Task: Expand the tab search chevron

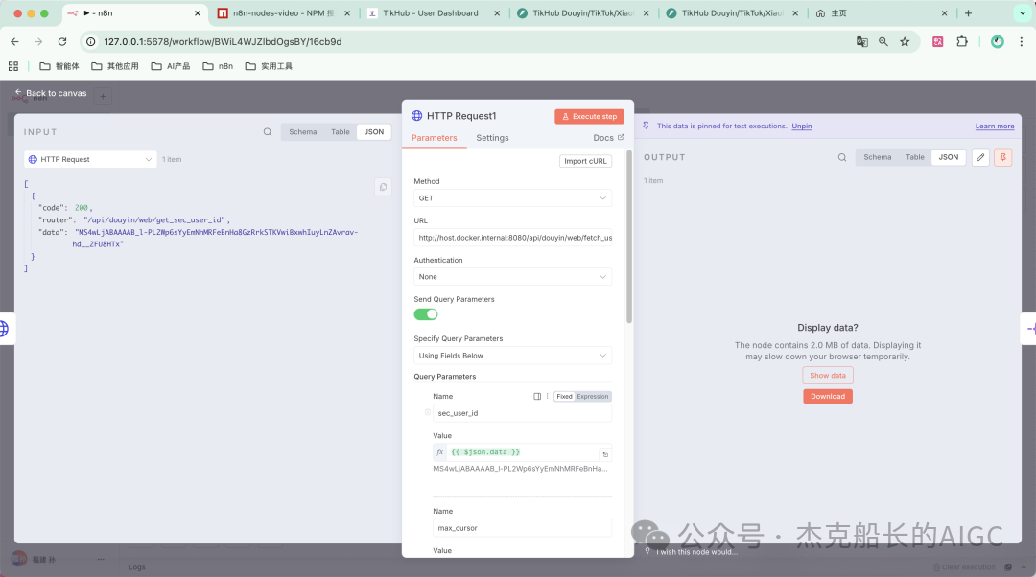Action: [x=1023, y=13]
